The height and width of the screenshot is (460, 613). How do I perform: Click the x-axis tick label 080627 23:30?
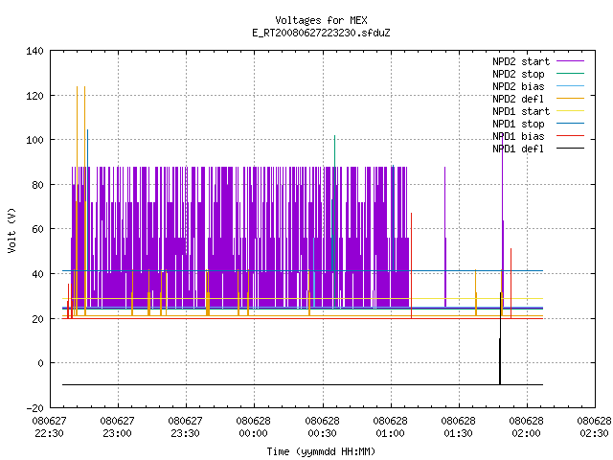(185, 427)
